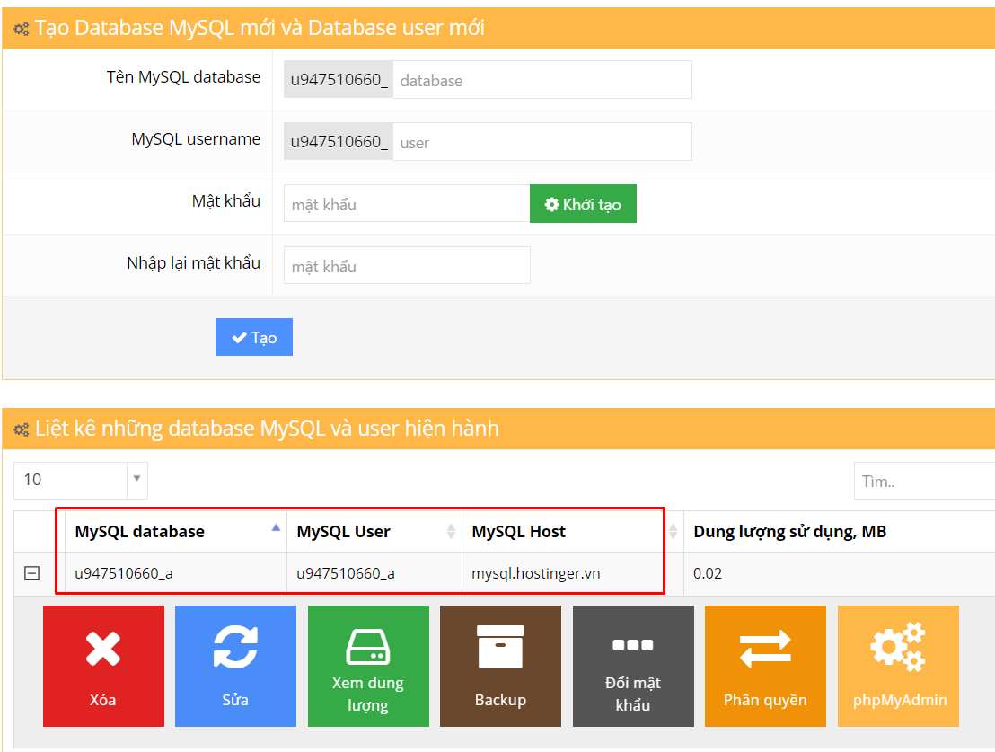Collapse the u947510660_a database row

[31, 573]
